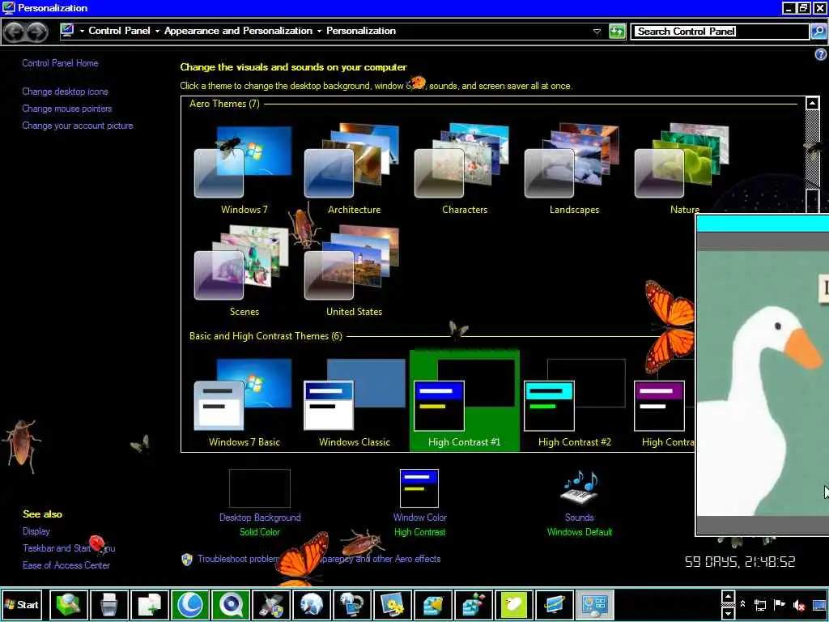This screenshot has height=622, width=829.
Task: Click the Show desktop button in the tray
Action: pos(819,604)
